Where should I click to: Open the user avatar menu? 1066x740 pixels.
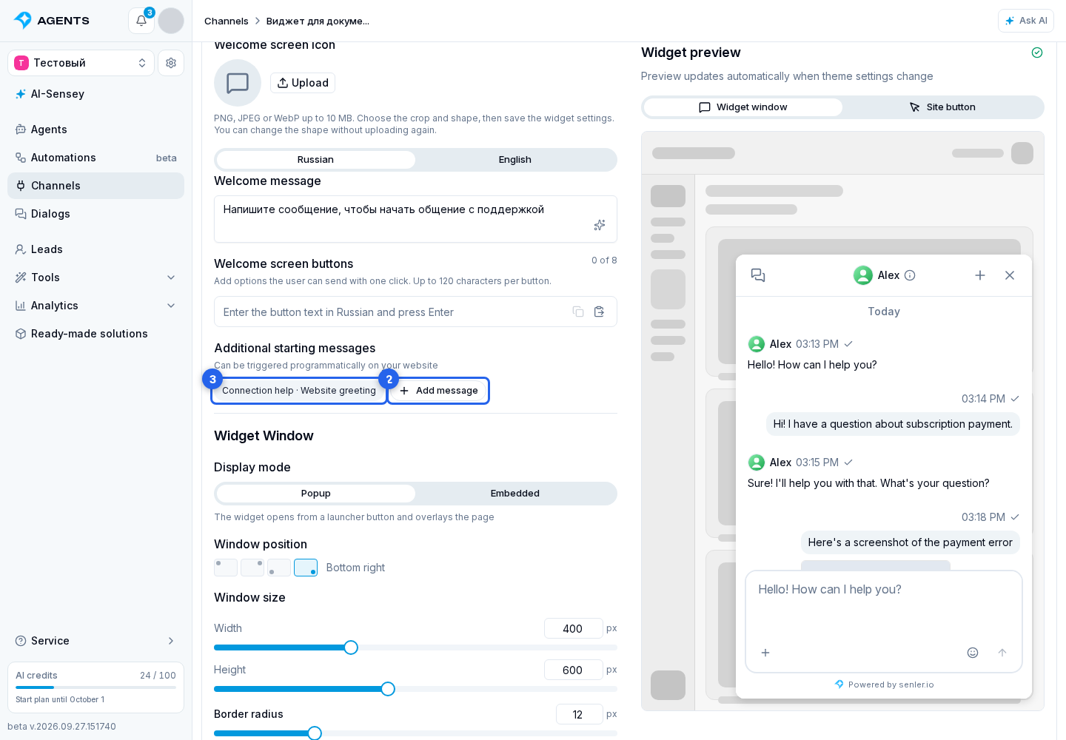click(171, 21)
